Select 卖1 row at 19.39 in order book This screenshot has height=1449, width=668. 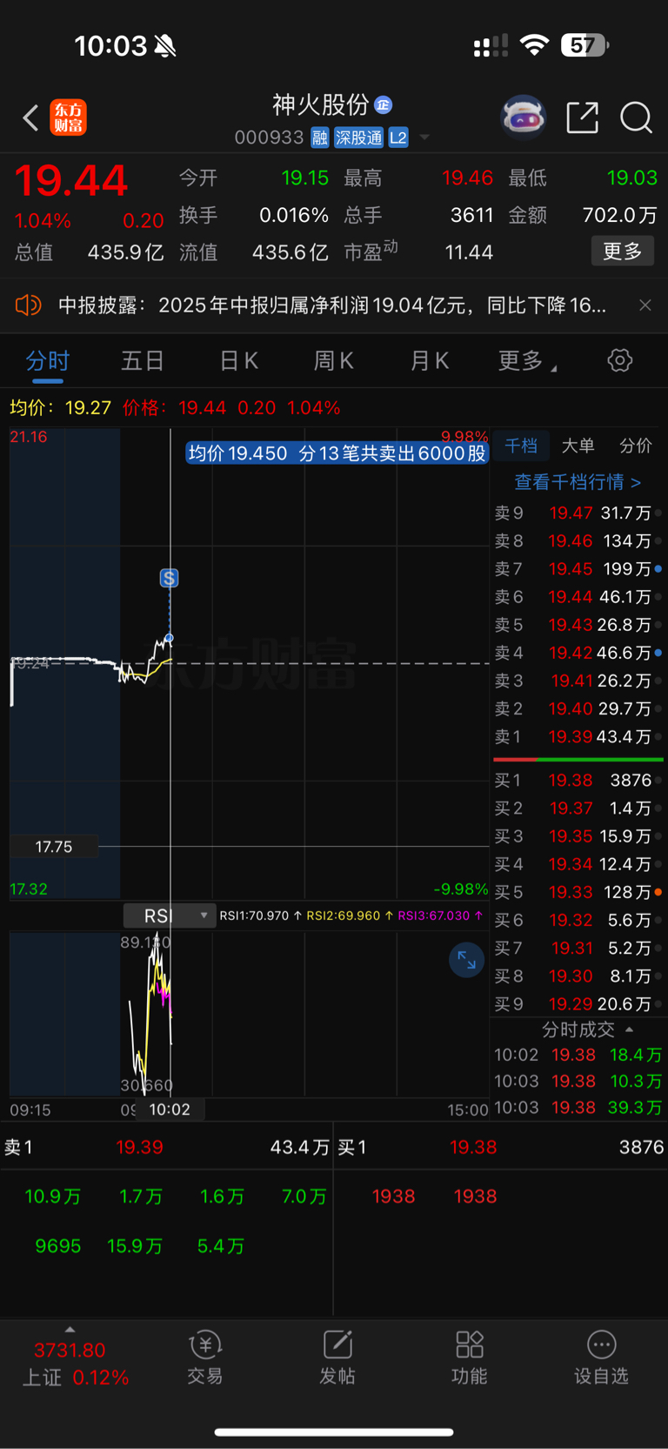tap(578, 736)
